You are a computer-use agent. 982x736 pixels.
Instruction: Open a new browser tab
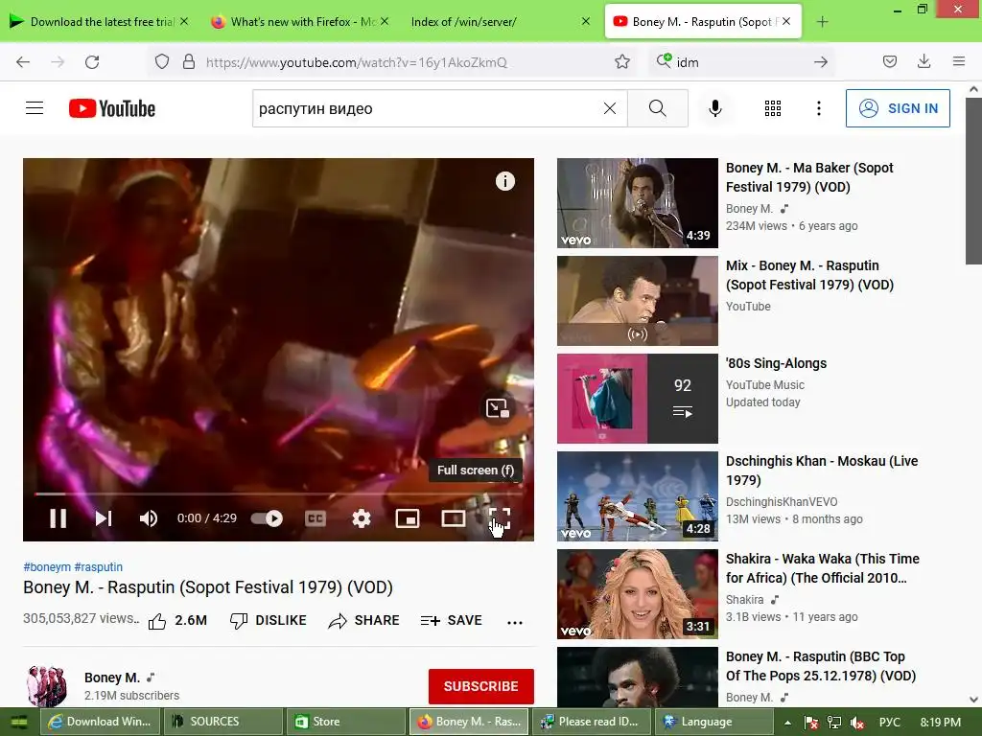[x=822, y=22]
